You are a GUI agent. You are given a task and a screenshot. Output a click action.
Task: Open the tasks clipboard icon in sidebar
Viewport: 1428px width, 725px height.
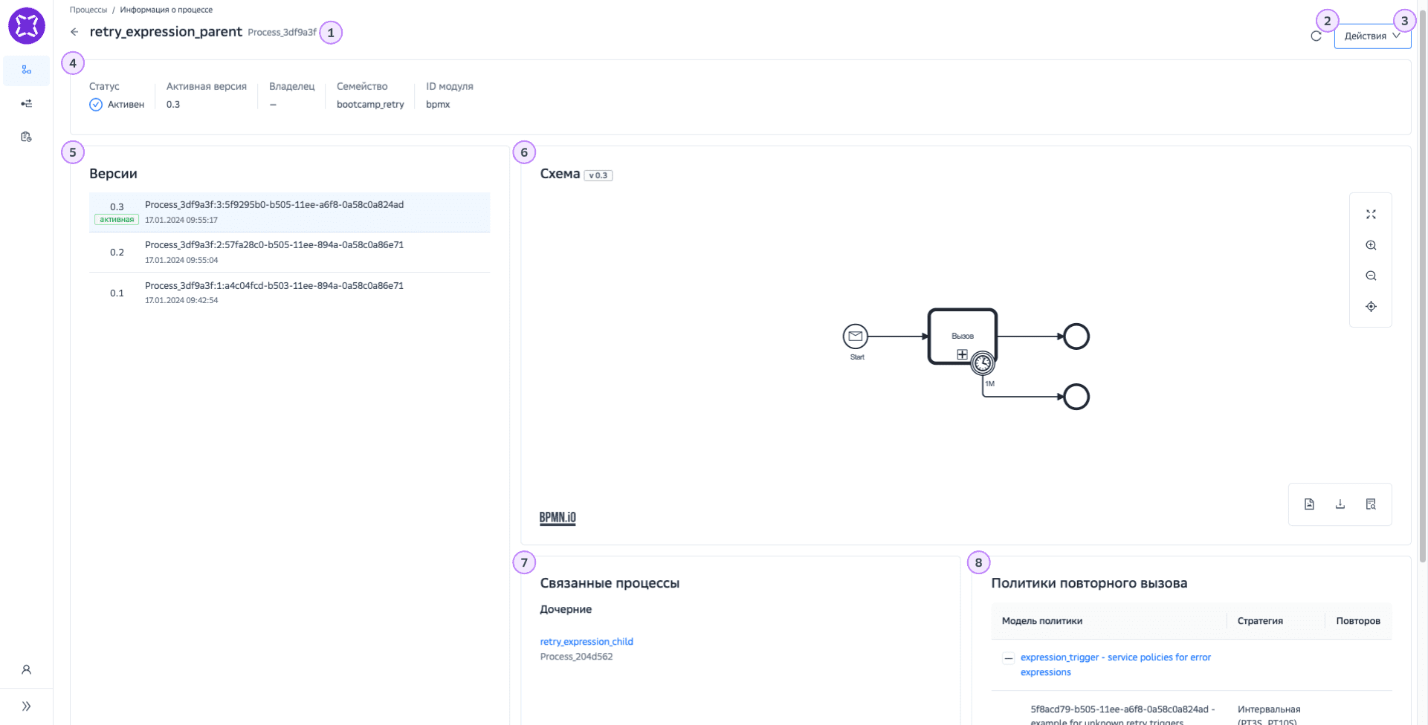coord(27,137)
